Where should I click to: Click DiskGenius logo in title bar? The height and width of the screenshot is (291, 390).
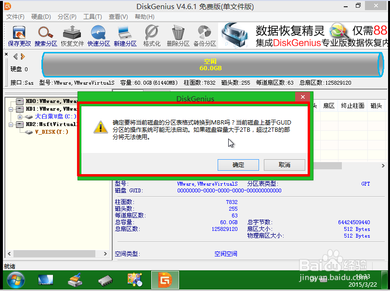point(7,6)
